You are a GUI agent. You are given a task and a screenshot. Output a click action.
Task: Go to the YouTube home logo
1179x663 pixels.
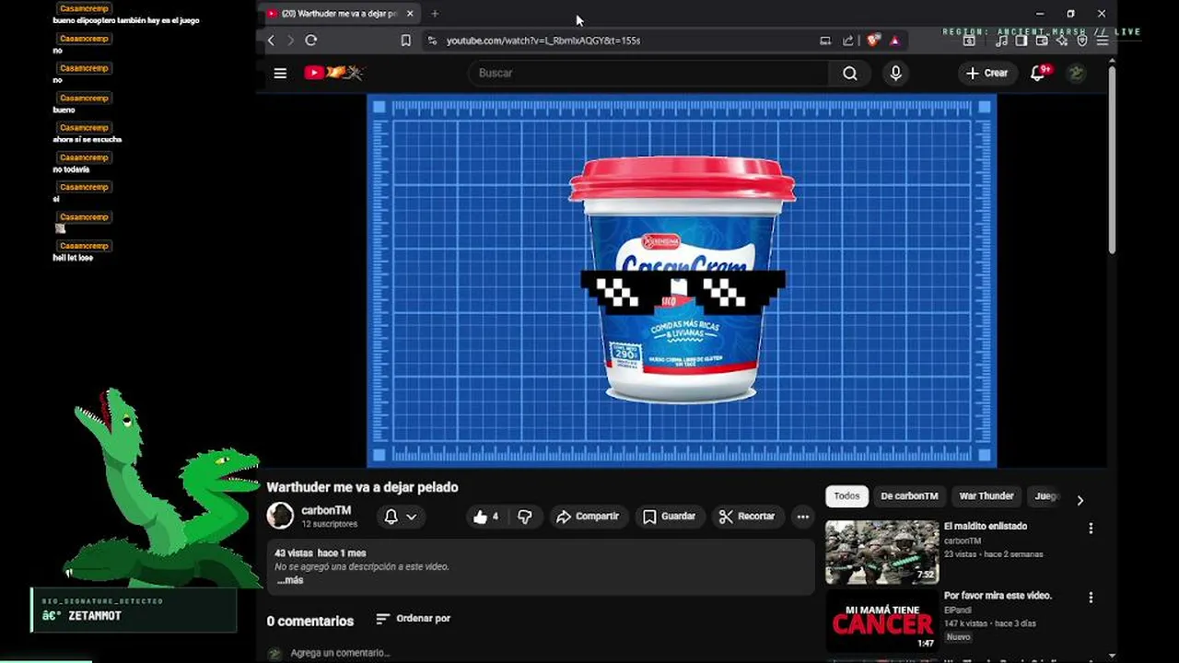333,73
